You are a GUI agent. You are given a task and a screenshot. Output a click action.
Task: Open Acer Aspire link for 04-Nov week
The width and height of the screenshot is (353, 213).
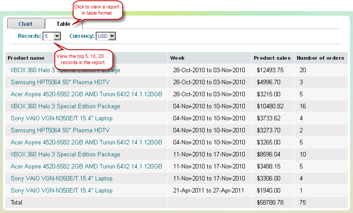86,143
